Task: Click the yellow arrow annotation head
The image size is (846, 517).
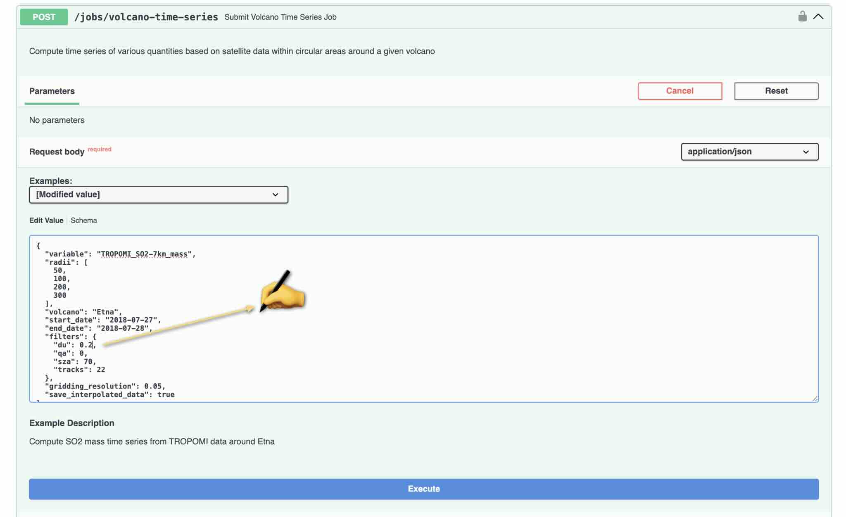Action: (250, 308)
